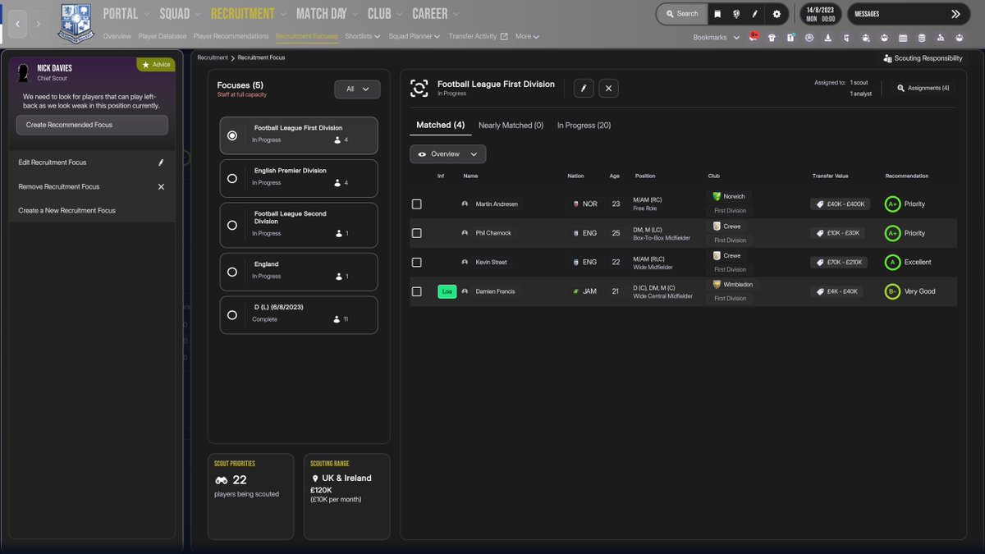Screen dimensions: 985x554
Task: Click the A+ rating circle for Phil Charnock
Action: click(892, 233)
